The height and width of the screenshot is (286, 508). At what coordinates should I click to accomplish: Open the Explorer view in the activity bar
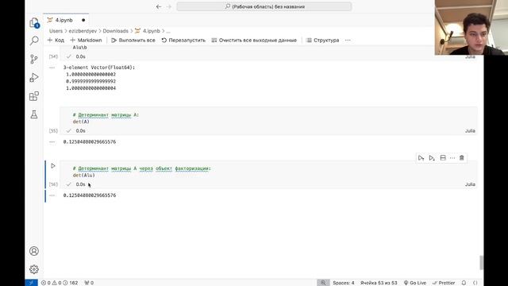pos(34,23)
